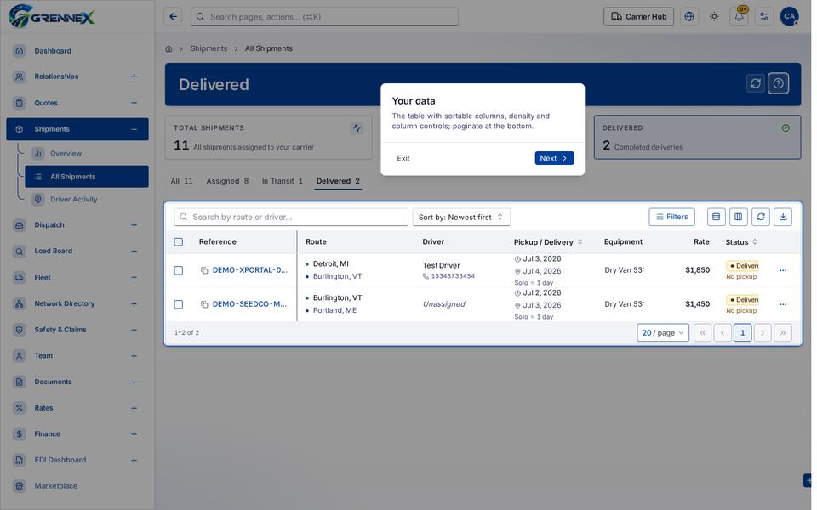Sort by the Pickup / Delivery column
Viewport: 817px width, 510px height.
pos(548,242)
